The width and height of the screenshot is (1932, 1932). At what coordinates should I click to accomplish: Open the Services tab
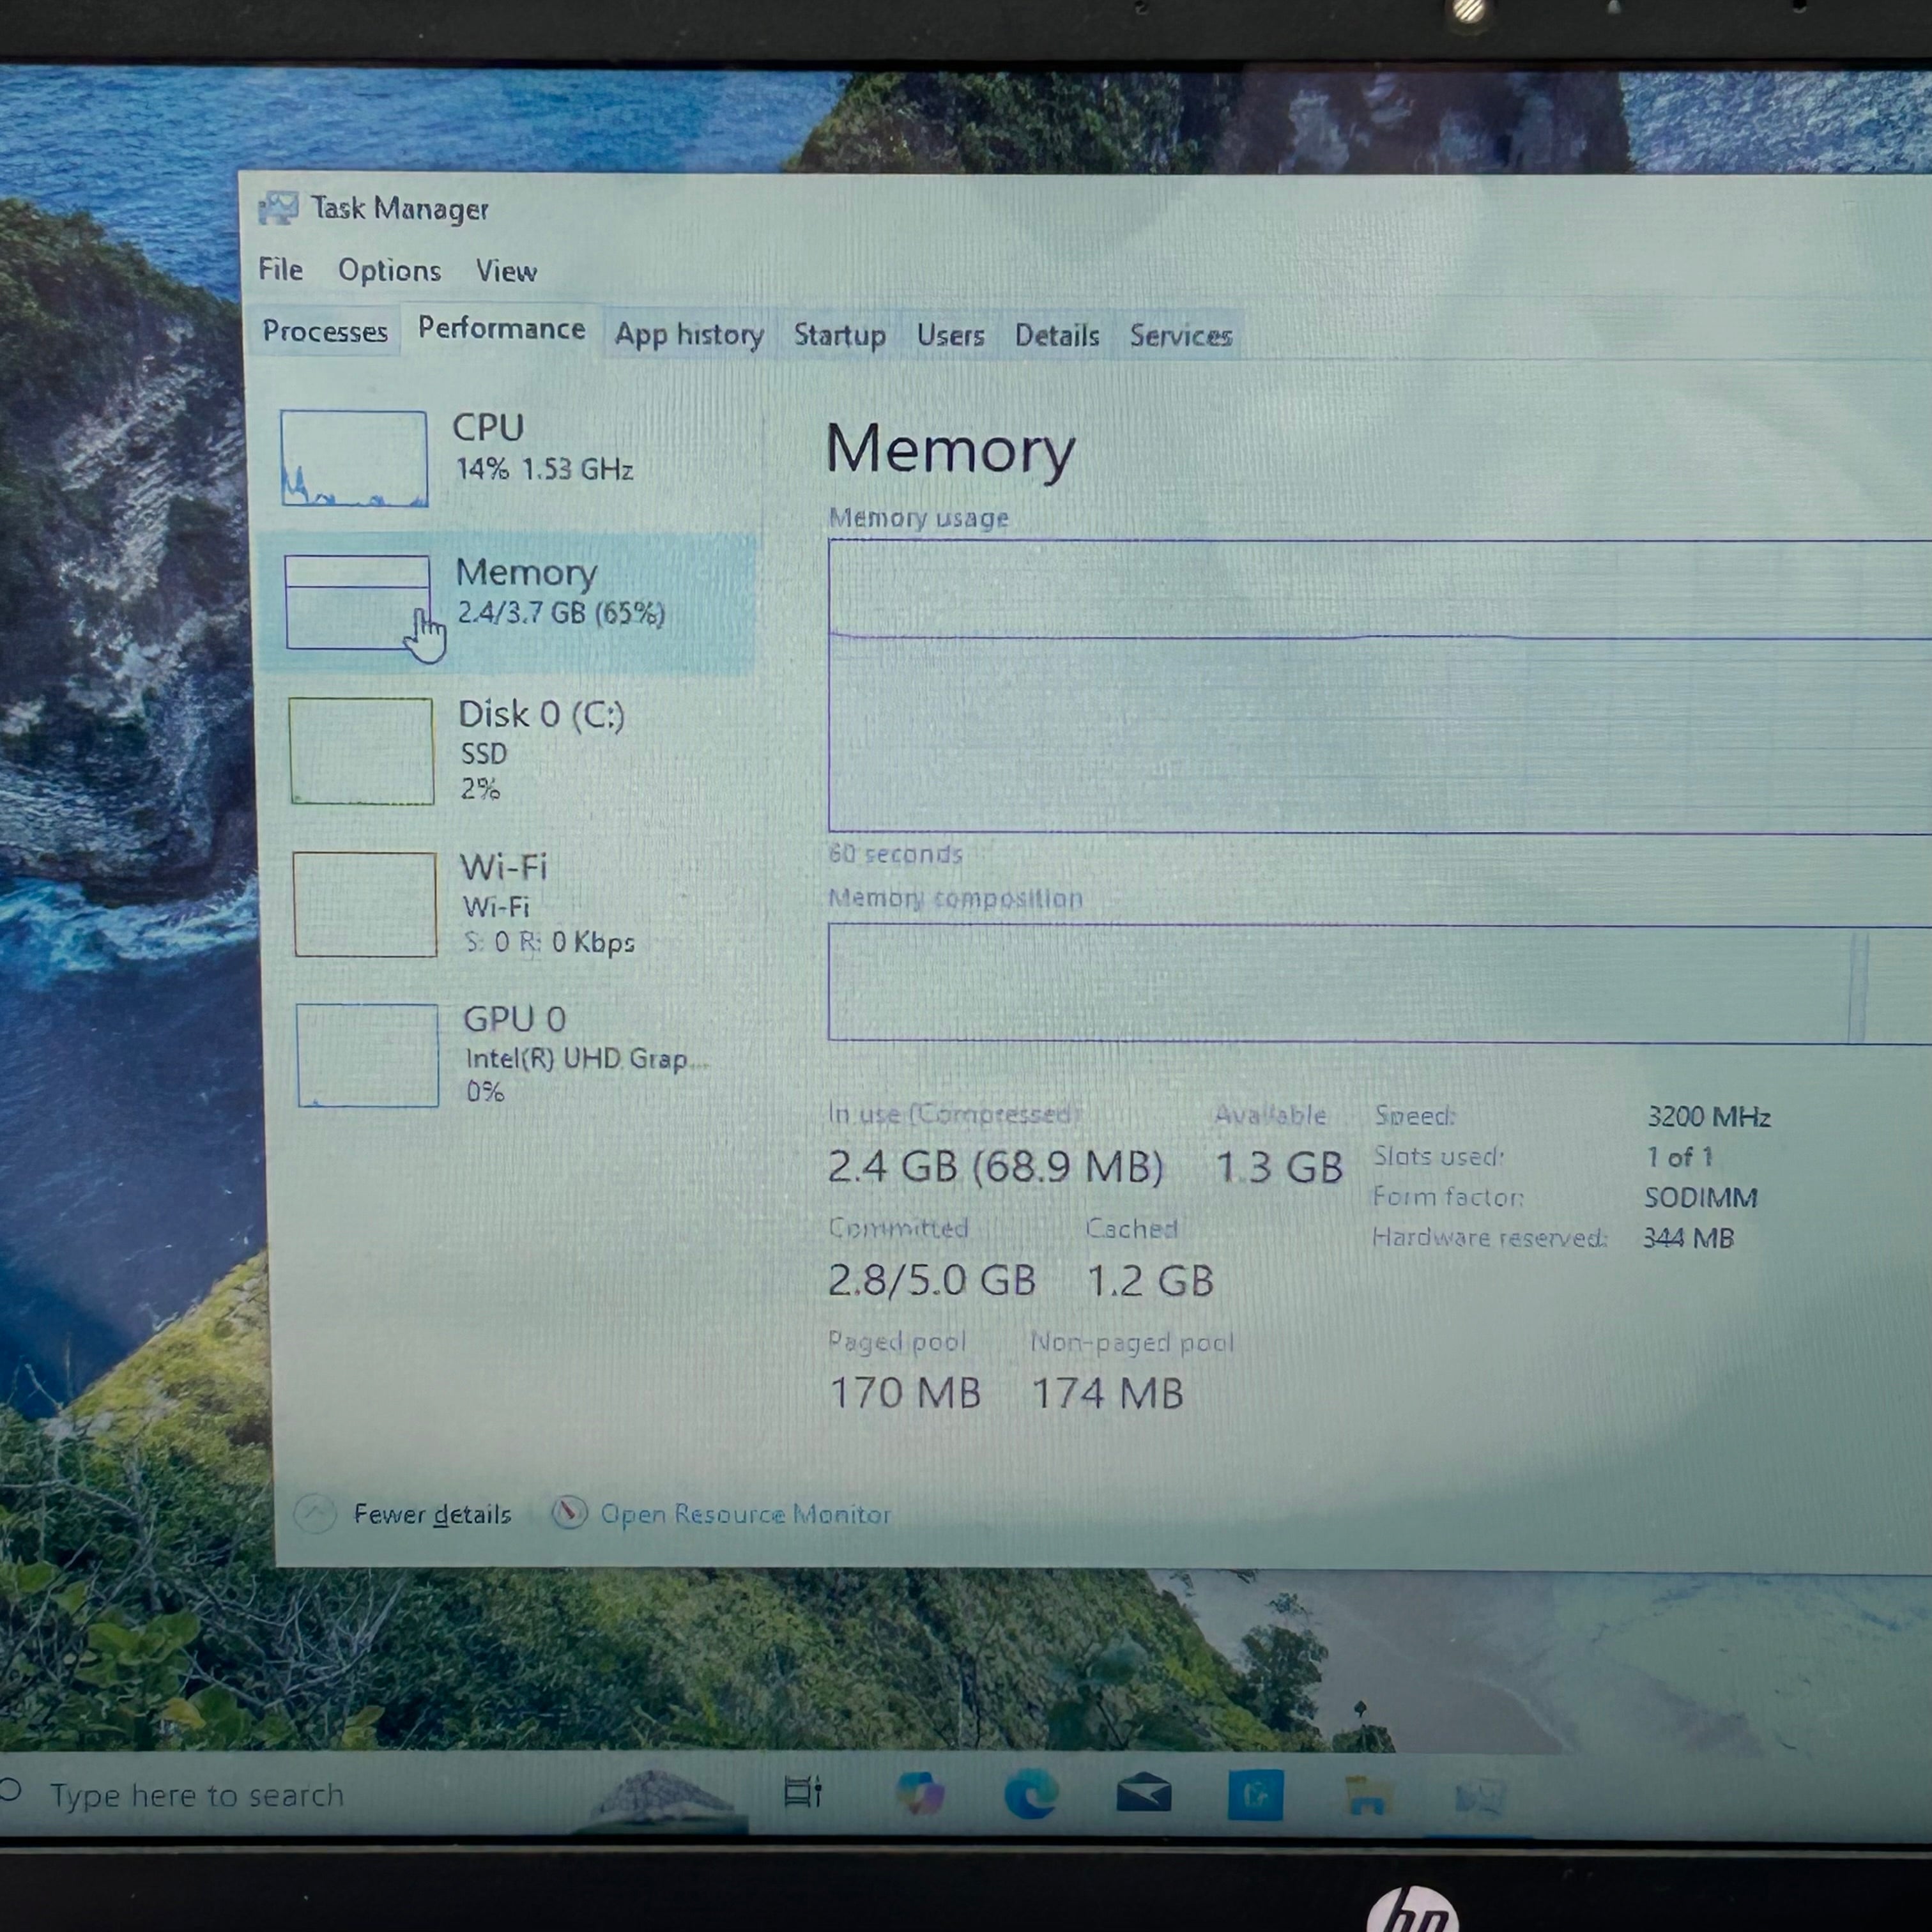(x=1181, y=336)
